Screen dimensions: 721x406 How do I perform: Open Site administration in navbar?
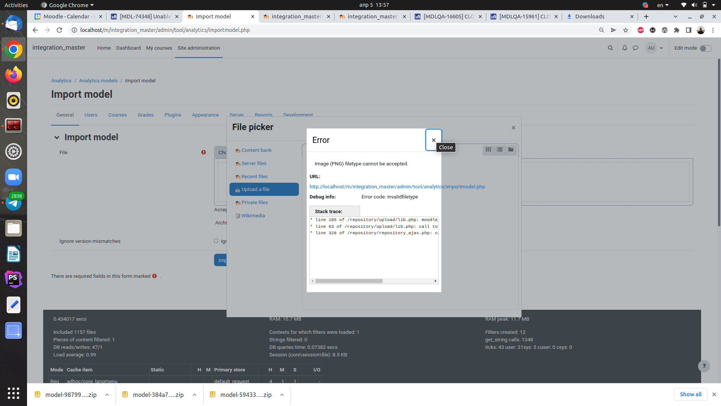click(199, 48)
